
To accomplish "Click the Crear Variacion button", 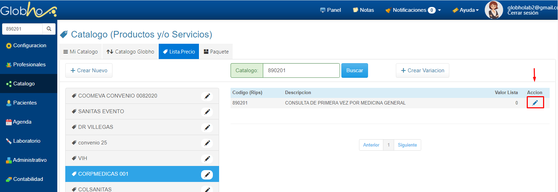I will tap(422, 70).
